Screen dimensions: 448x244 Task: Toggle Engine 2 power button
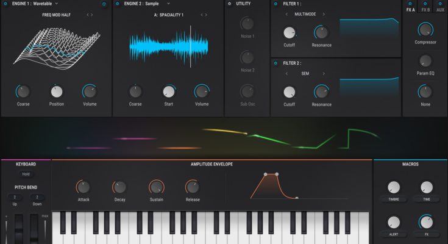coord(118,4)
